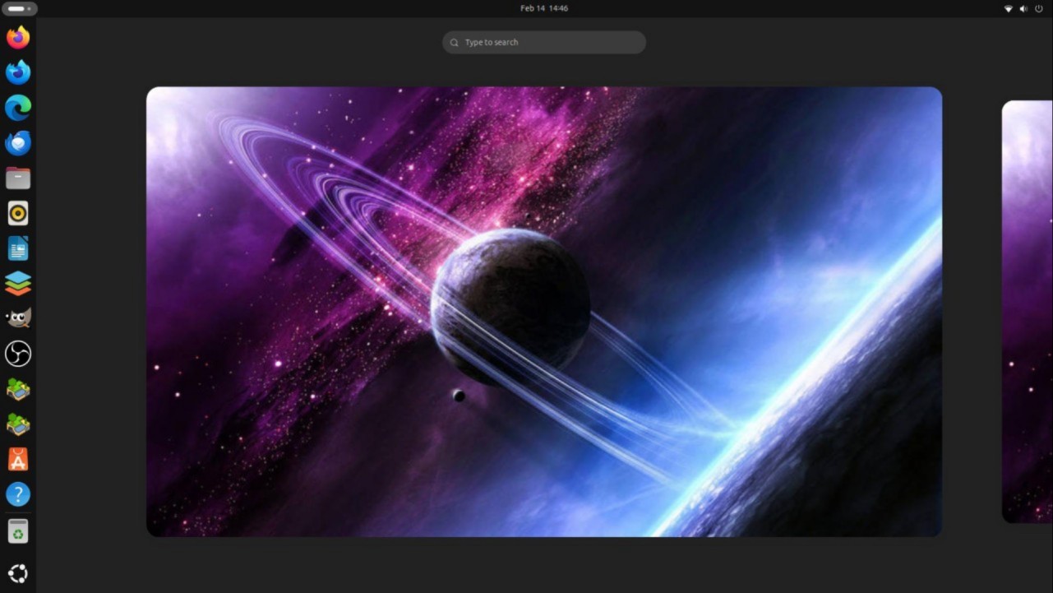Click the Wi-Fi network indicator in the top bar
This screenshot has height=593, width=1053.
[x=1009, y=8]
